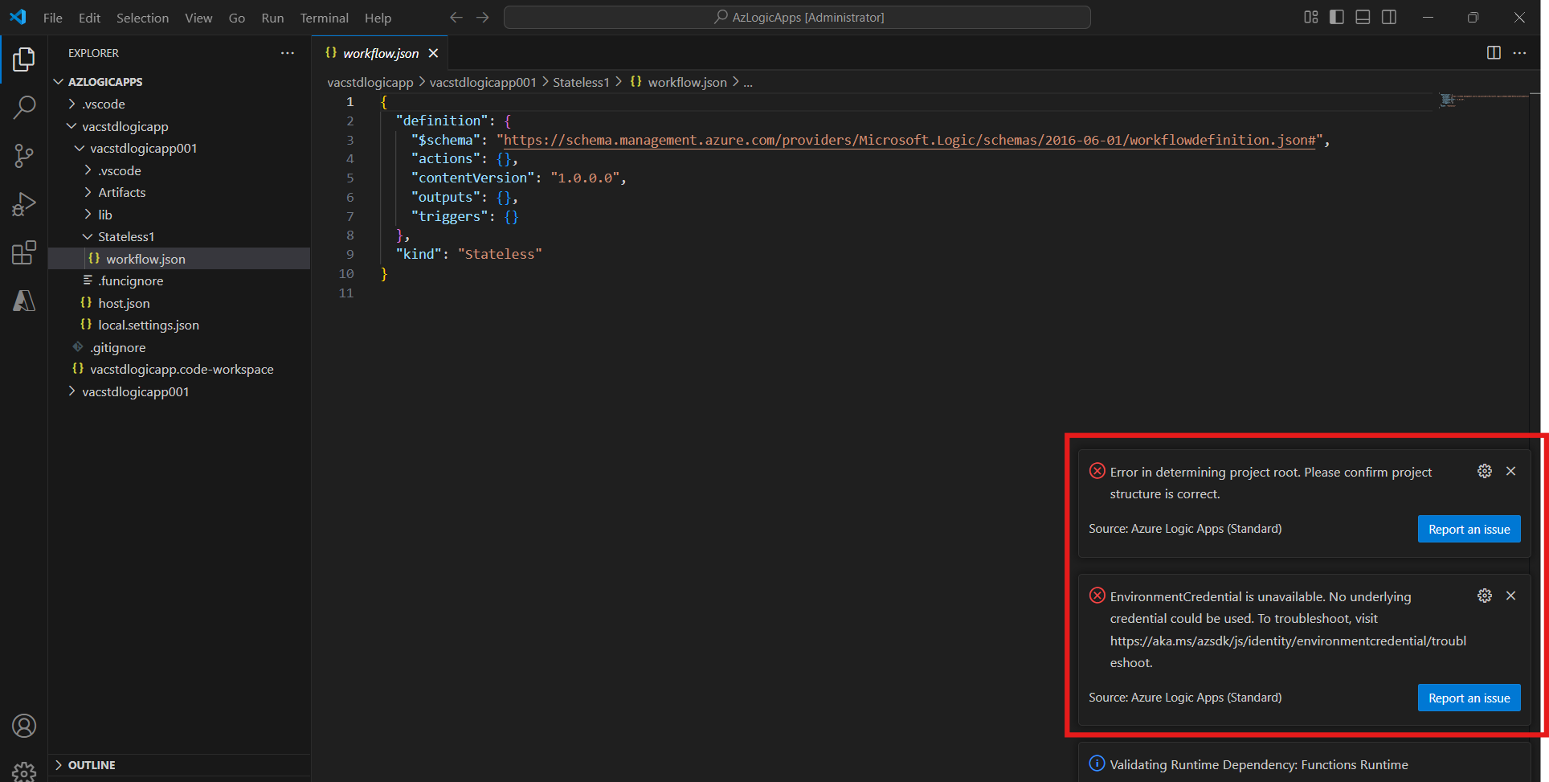Click workflow.json in the breadcrumb

[x=687, y=82]
